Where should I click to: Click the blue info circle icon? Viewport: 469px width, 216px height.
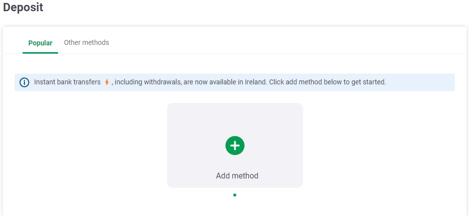(24, 82)
